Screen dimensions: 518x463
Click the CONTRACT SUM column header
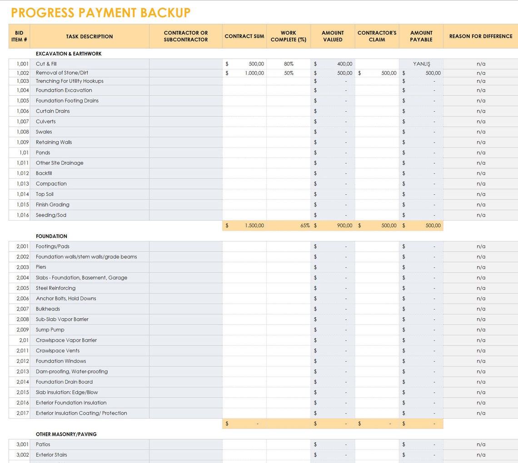244,36
